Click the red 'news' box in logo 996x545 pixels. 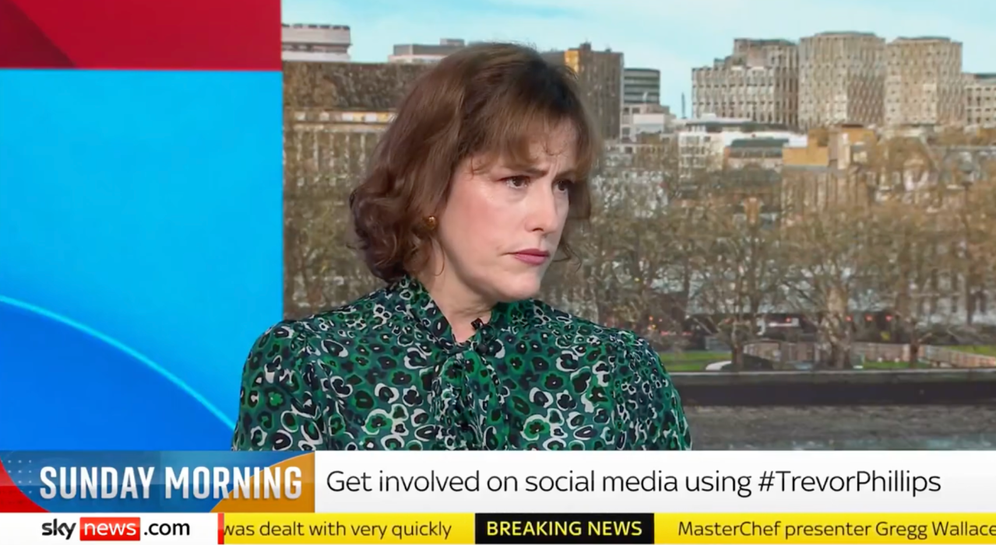tap(110, 529)
